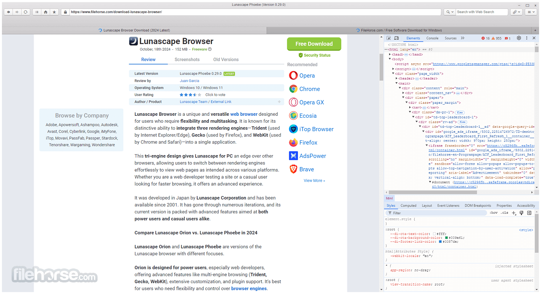The height and width of the screenshot is (294, 541).
Task: Click the iTop Browser shield icon
Action: click(293, 129)
